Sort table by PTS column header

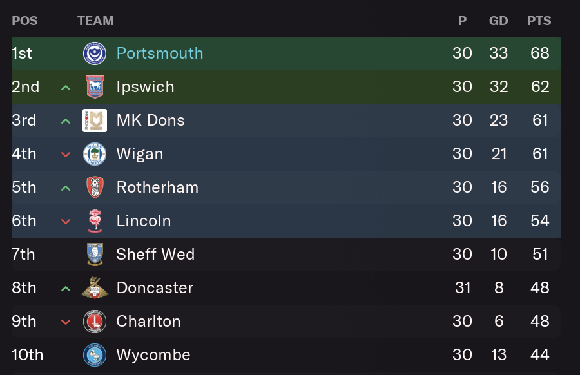[539, 21]
